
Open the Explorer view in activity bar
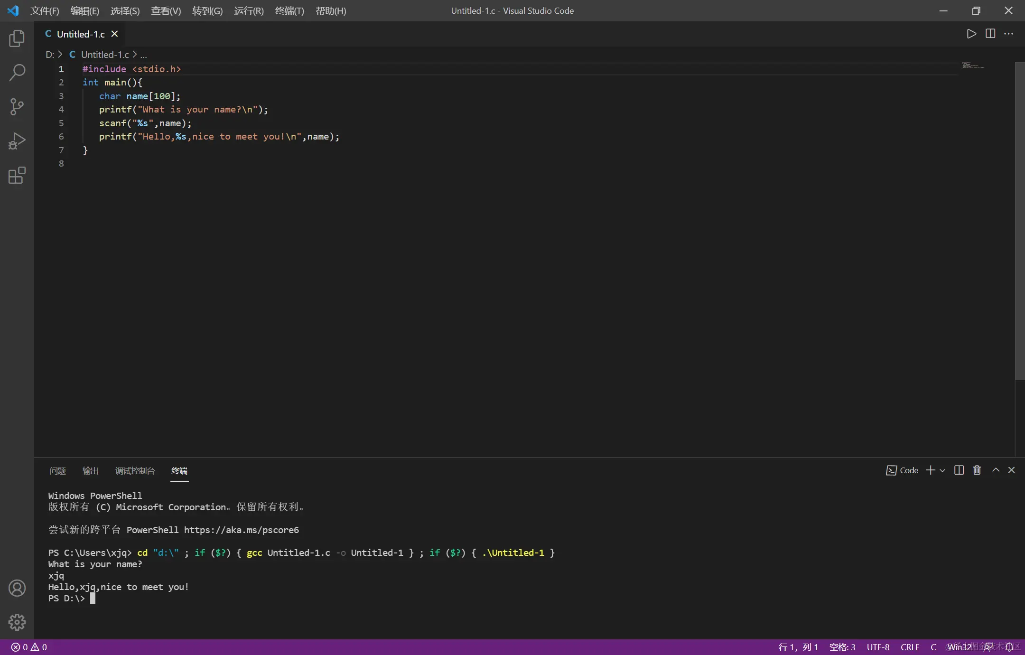click(17, 38)
